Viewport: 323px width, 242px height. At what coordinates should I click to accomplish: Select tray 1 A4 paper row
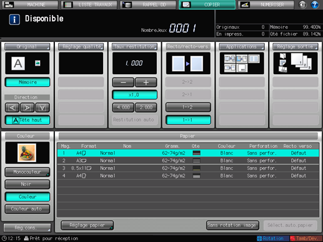pos(188,153)
